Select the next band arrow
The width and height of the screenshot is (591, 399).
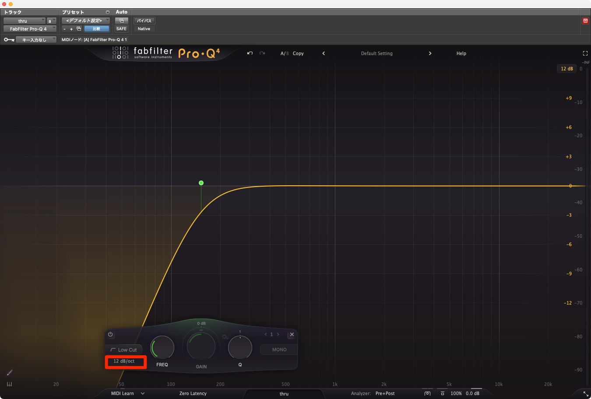278,334
